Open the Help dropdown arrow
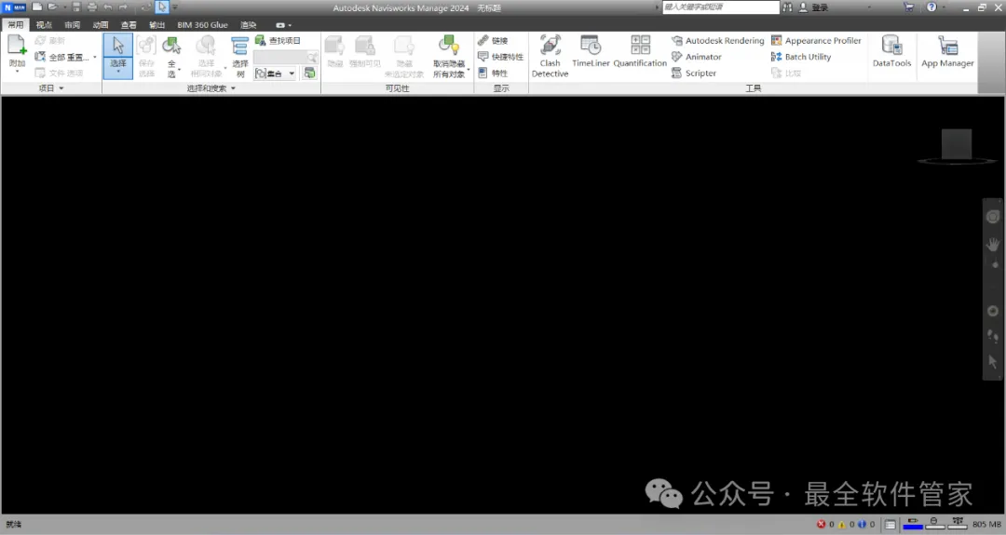Image resolution: width=1006 pixels, height=535 pixels. (944, 7)
